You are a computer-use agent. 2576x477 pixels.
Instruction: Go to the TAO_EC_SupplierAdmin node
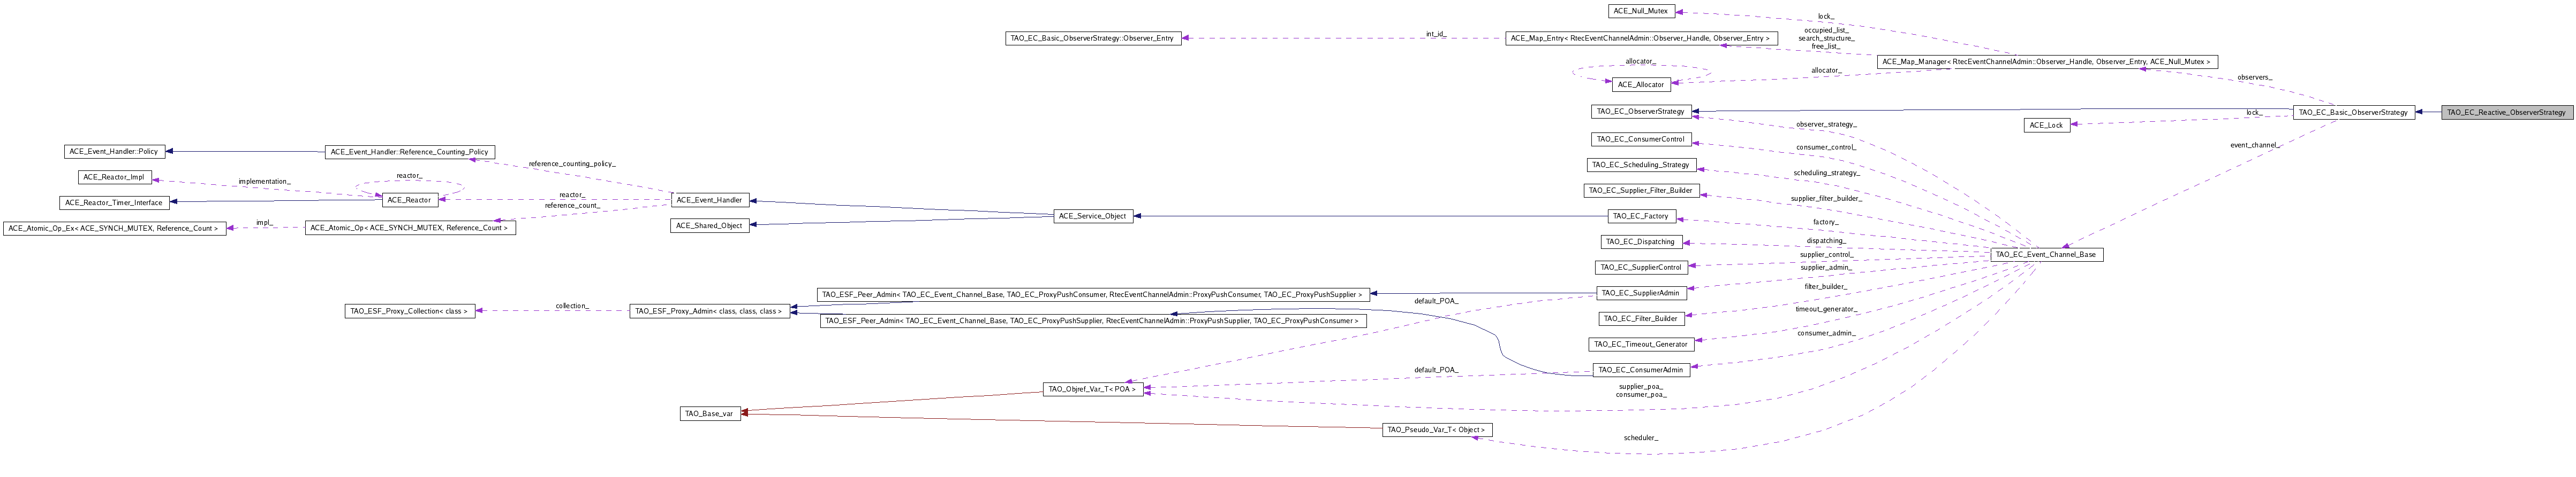(1641, 292)
